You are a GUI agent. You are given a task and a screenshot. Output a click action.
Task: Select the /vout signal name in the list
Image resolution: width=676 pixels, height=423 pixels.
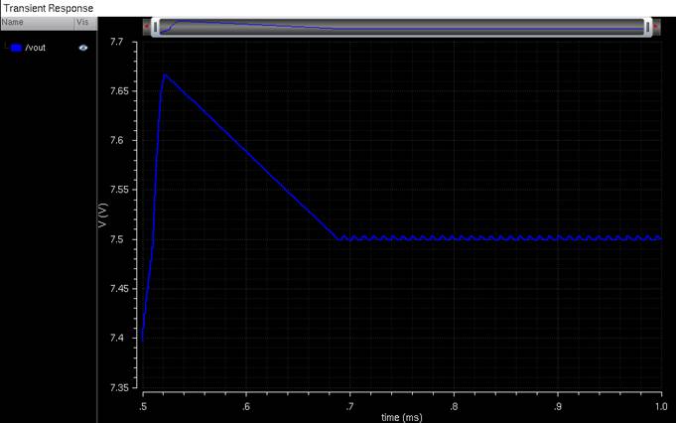pyautogui.click(x=36, y=48)
